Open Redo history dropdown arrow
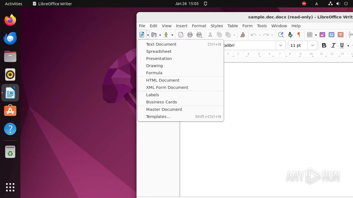Viewport: 353px width, 198px height. click(272, 35)
